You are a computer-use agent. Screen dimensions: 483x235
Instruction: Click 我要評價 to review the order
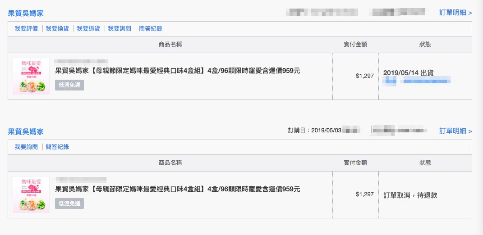[x=26, y=29]
